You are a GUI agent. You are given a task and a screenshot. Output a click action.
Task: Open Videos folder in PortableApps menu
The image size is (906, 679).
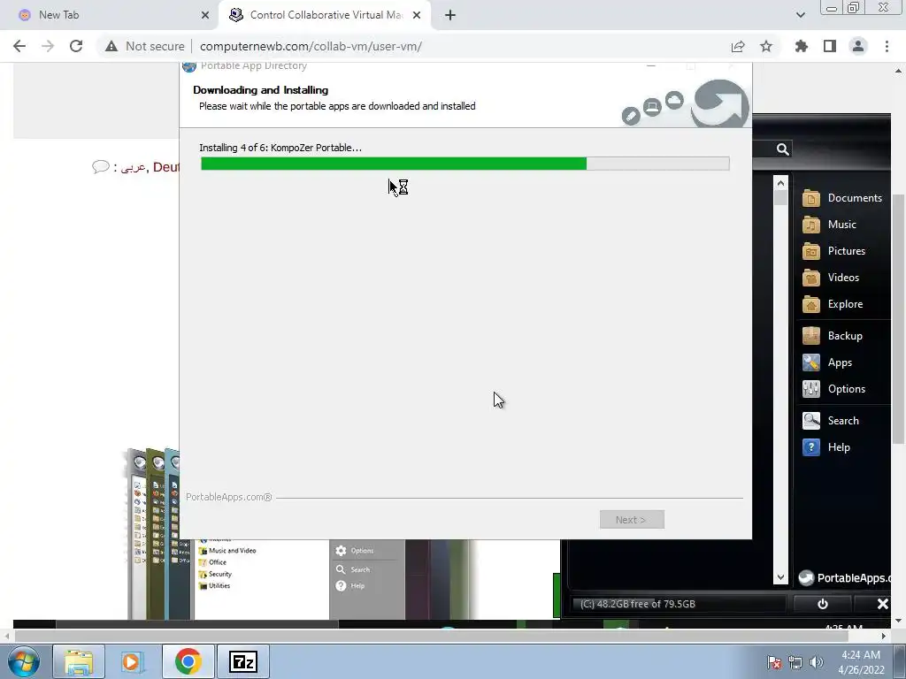point(830,278)
